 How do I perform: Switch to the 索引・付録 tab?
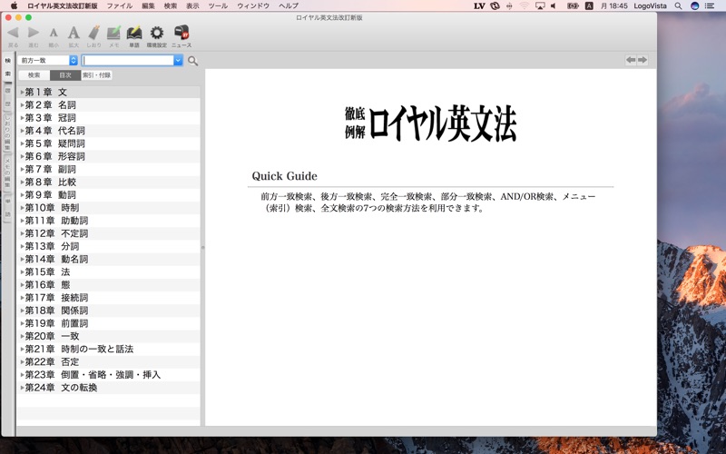pyautogui.click(x=97, y=75)
